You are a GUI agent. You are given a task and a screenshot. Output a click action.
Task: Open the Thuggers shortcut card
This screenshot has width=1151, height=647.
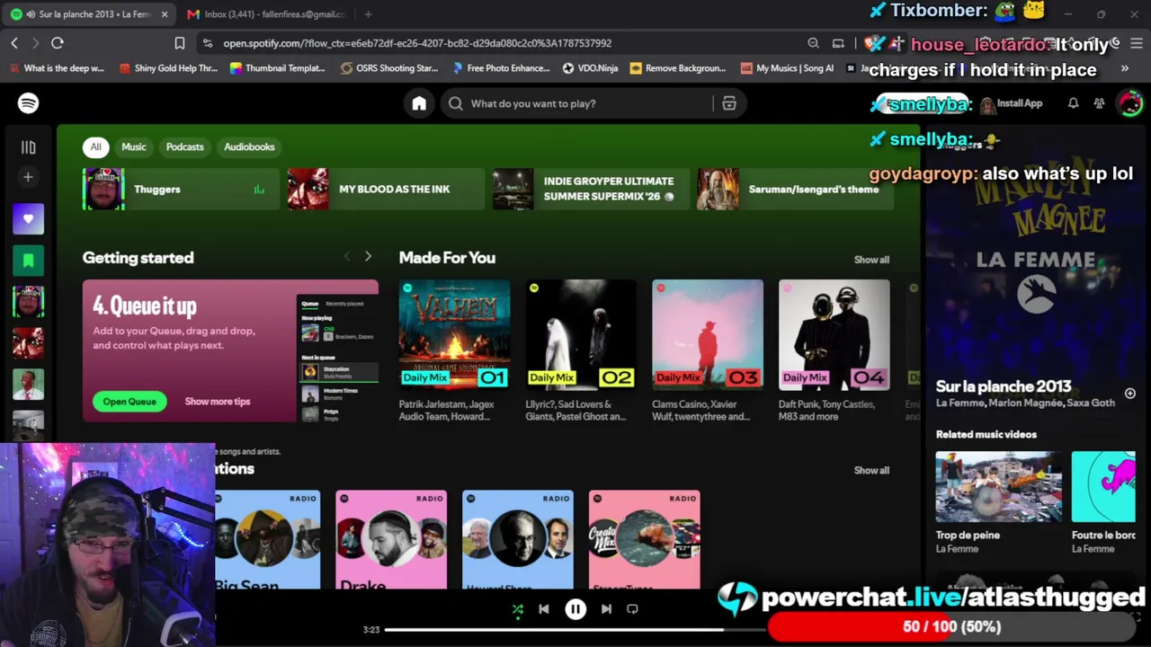[182, 189]
